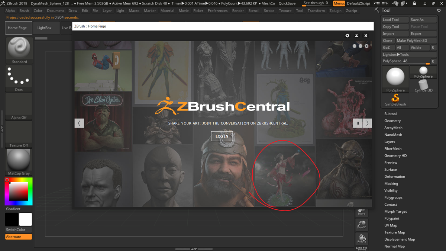Select the Standard brush thumbnail
This screenshot has width=446, height=251.
(19, 51)
